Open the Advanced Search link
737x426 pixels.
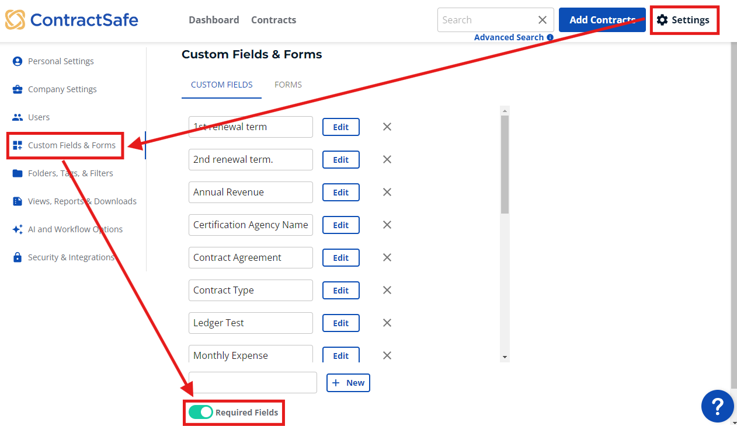point(509,37)
